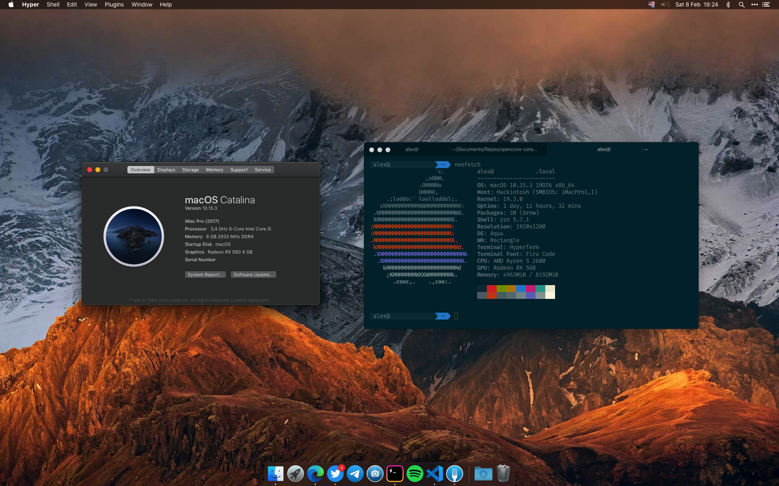Open Telegram from the Dock
Image resolution: width=779 pixels, height=486 pixels.
(x=355, y=473)
